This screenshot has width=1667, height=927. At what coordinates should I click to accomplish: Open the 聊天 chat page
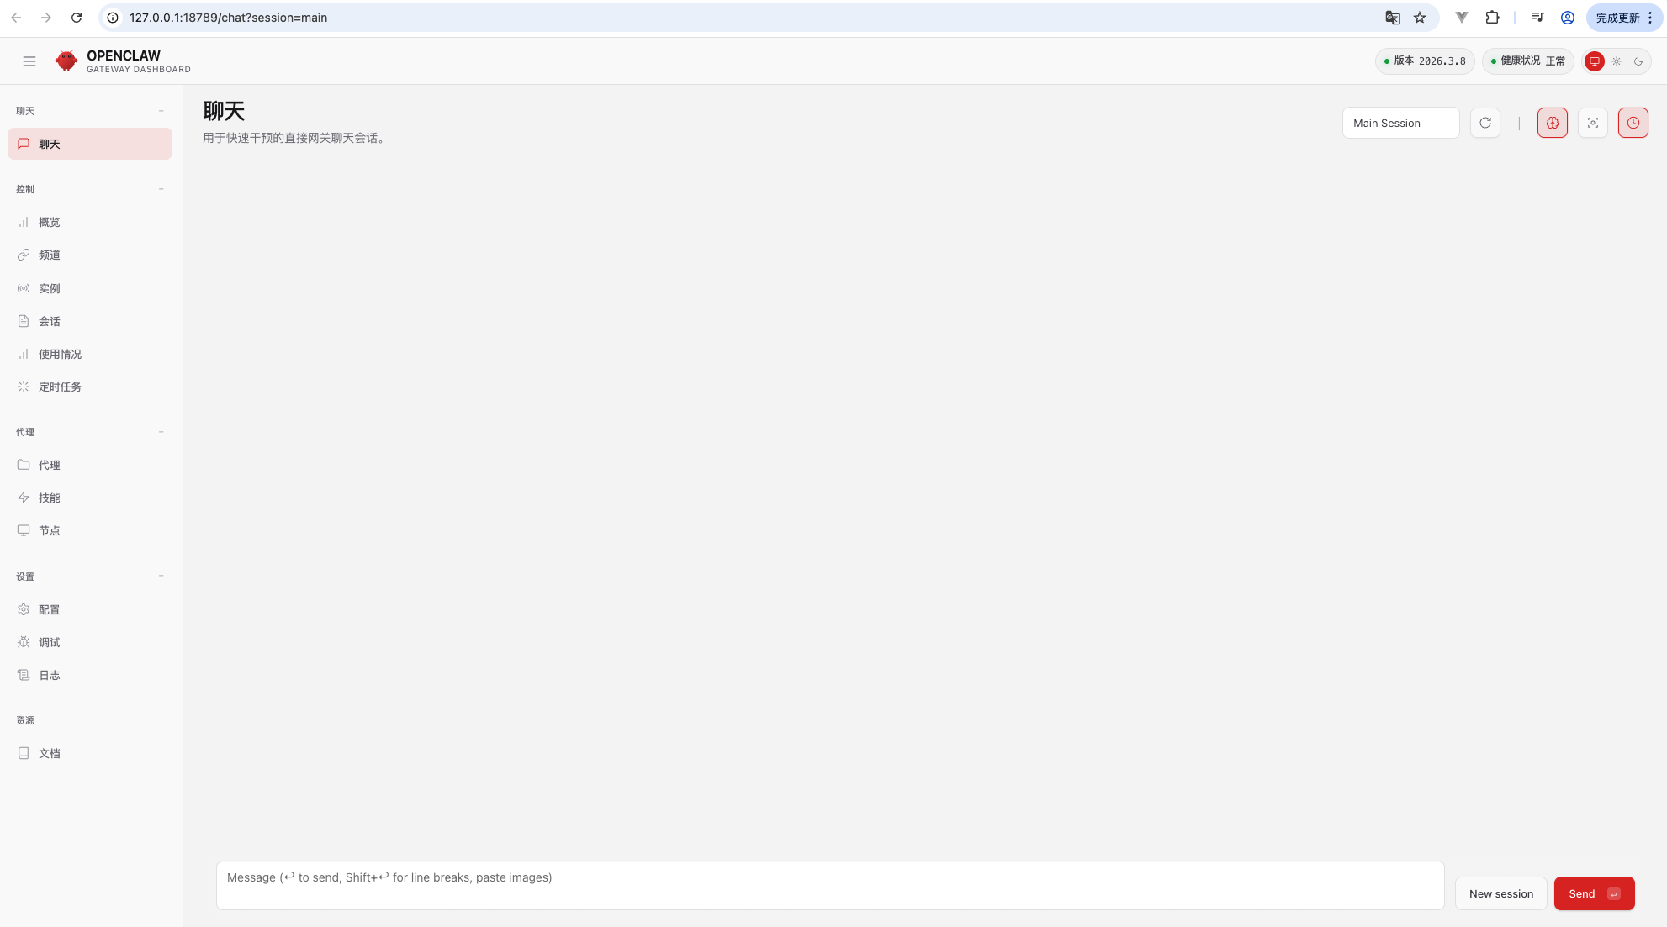pos(90,144)
